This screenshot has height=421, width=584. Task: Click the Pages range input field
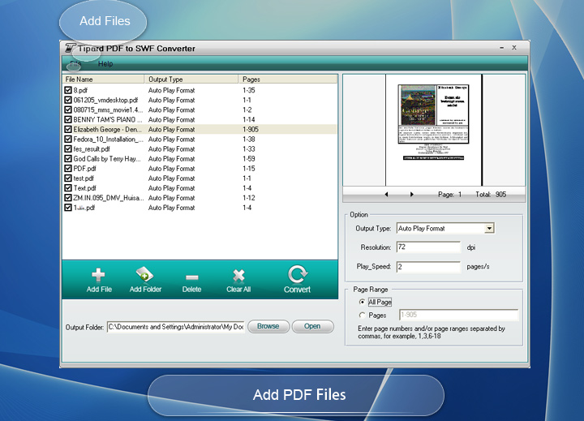click(458, 315)
